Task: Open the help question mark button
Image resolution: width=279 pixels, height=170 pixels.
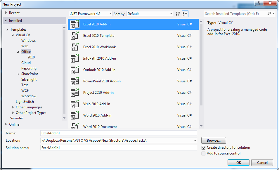Action: [x=259, y=3]
